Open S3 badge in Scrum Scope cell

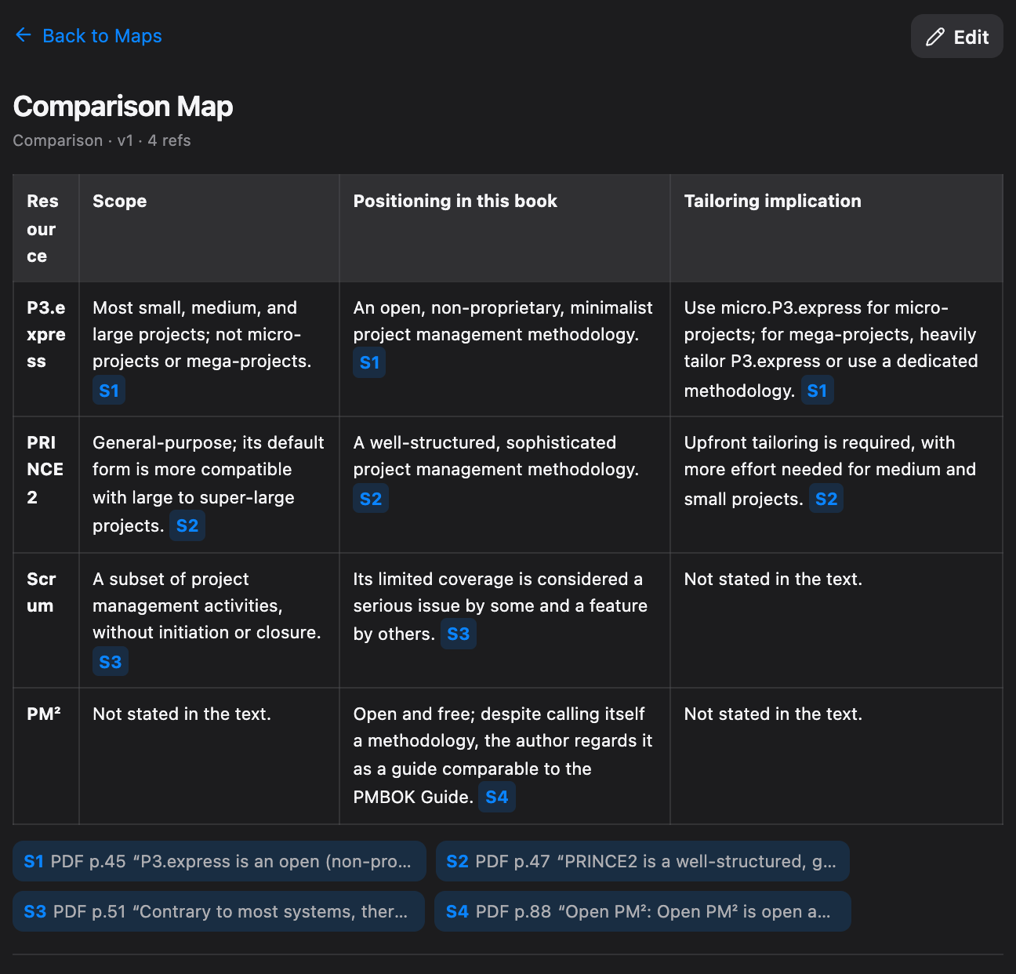(x=111, y=662)
